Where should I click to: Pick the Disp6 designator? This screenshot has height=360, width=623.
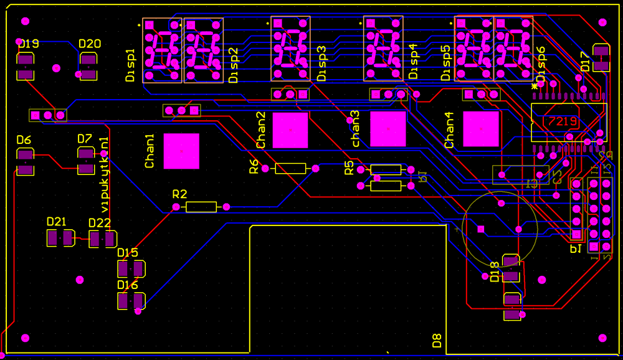click(541, 64)
